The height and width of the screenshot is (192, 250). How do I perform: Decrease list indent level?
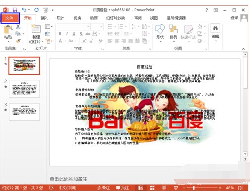110,34
